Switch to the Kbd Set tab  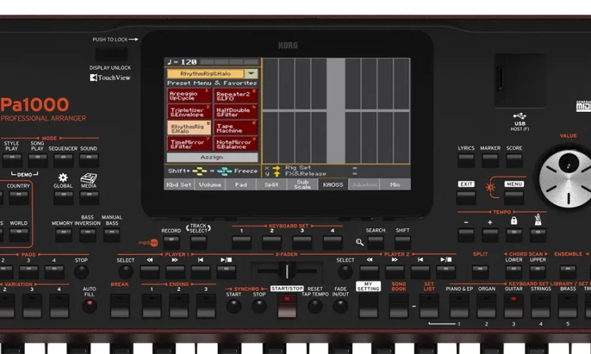click(179, 184)
